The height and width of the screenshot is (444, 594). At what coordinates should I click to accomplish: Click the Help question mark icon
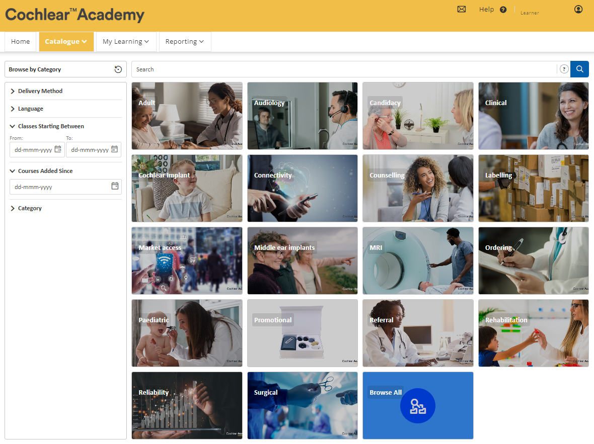pyautogui.click(x=503, y=10)
